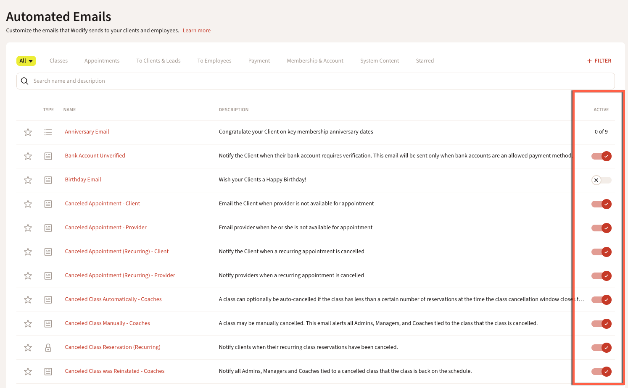Image resolution: width=628 pixels, height=388 pixels.
Task: Click type icon for Canceled Class Automatically - Coaches
Action: click(x=48, y=300)
